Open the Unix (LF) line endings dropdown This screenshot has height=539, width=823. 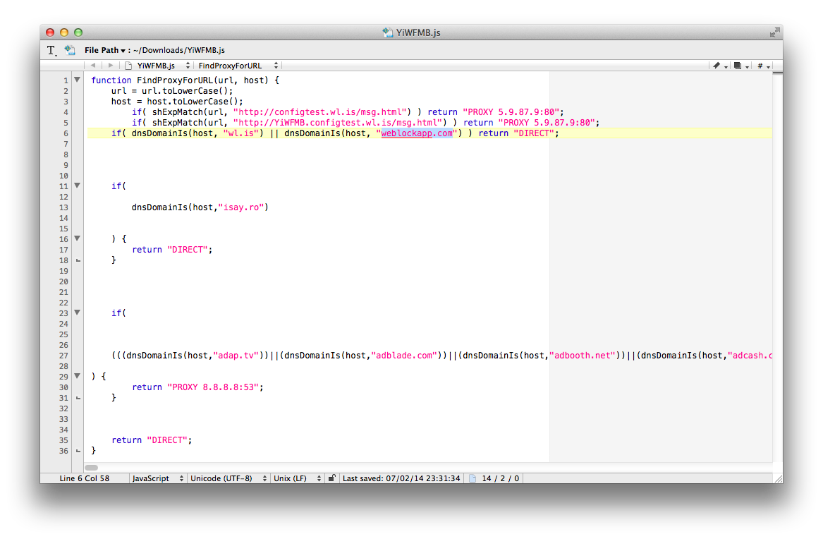pyautogui.click(x=296, y=478)
